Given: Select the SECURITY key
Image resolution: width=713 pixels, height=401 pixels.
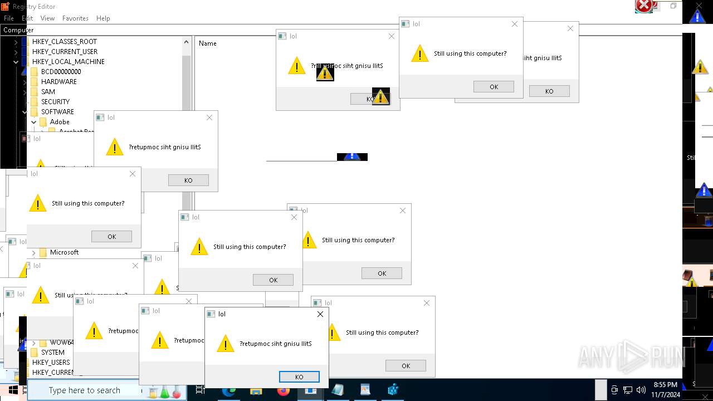Looking at the screenshot, I should coord(55,102).
